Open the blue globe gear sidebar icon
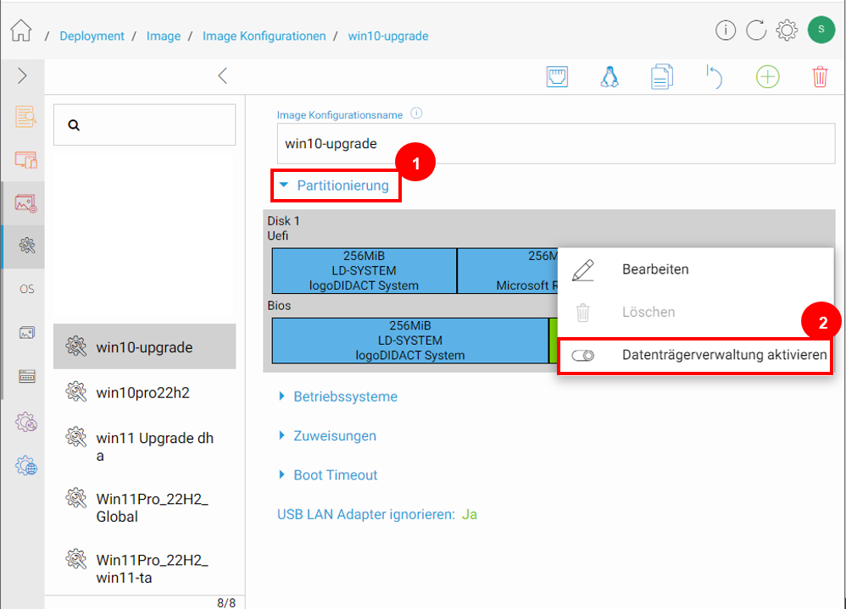The image size is (846, 609). click(x=26, y=466)
